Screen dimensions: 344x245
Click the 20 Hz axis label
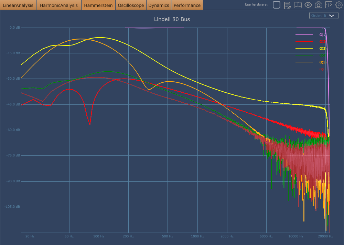(30, 236)
